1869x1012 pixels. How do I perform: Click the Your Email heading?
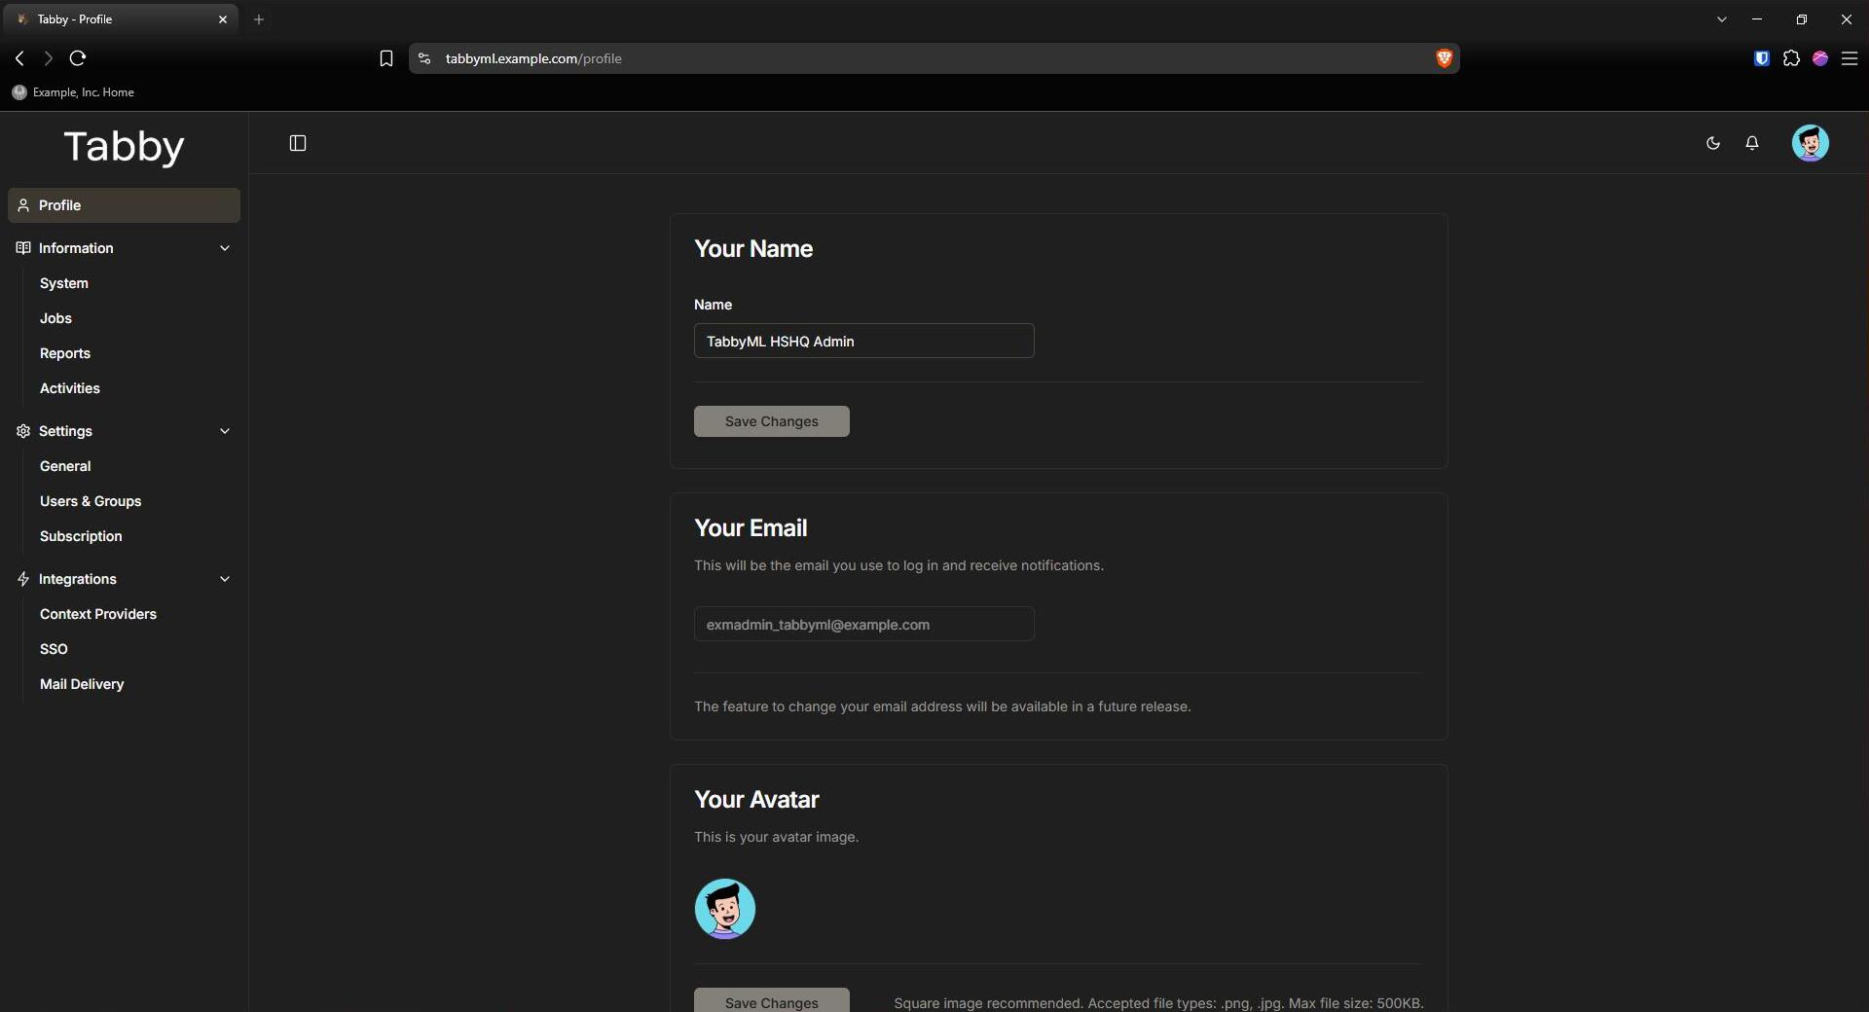[751, 528]
